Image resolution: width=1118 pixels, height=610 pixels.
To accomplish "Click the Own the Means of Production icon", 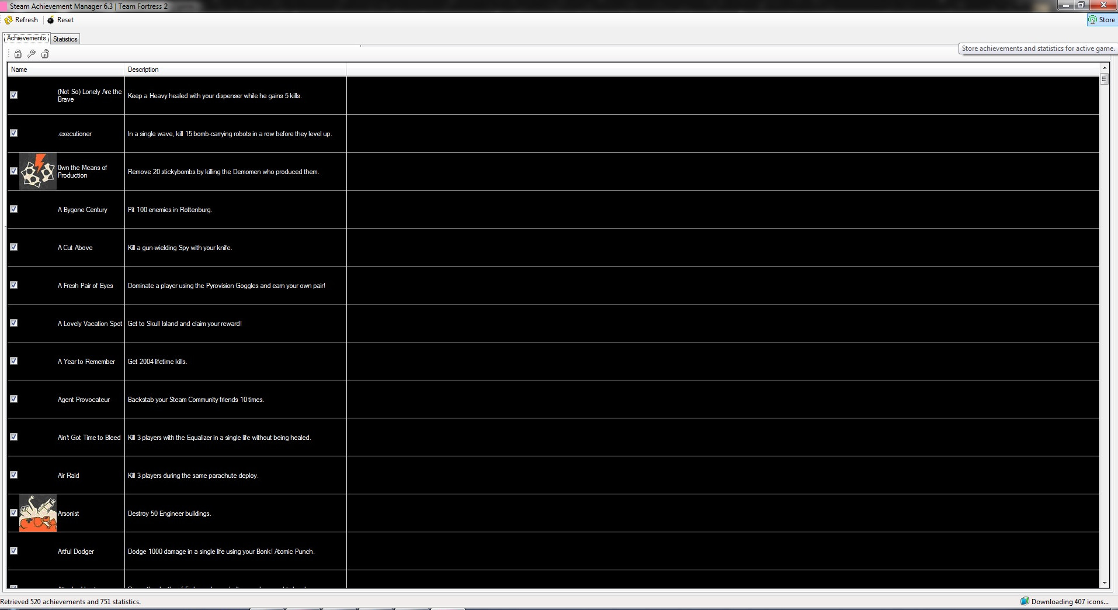I will click(38, 171).
